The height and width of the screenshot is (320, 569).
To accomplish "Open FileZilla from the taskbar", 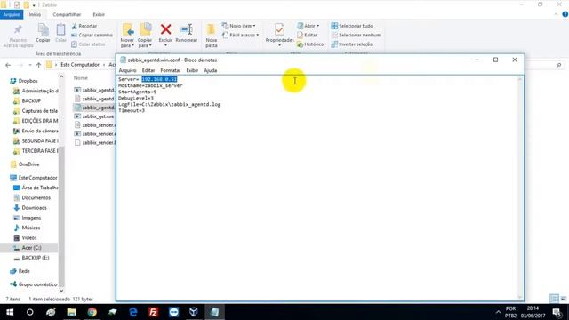I will pyautogui.click(x=154, y=312).
